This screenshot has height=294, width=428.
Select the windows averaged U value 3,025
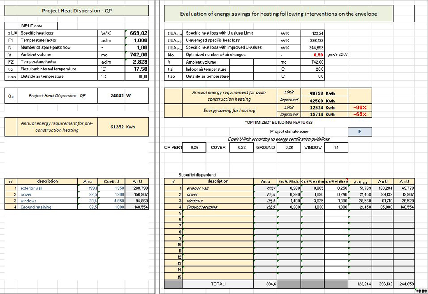313,201
